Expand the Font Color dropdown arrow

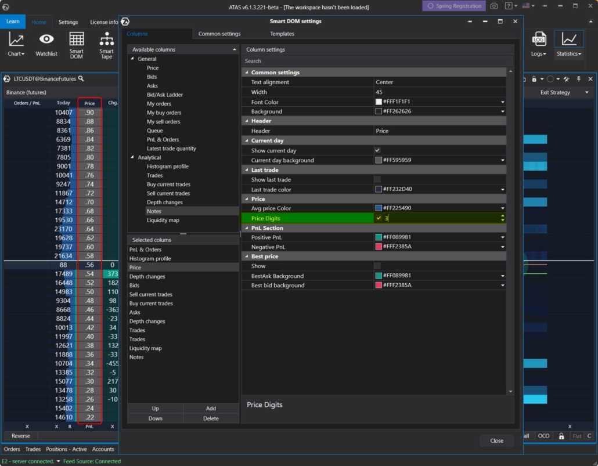coord(502,102)
